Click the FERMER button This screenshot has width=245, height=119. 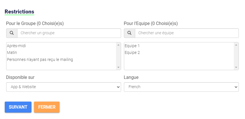47,107
